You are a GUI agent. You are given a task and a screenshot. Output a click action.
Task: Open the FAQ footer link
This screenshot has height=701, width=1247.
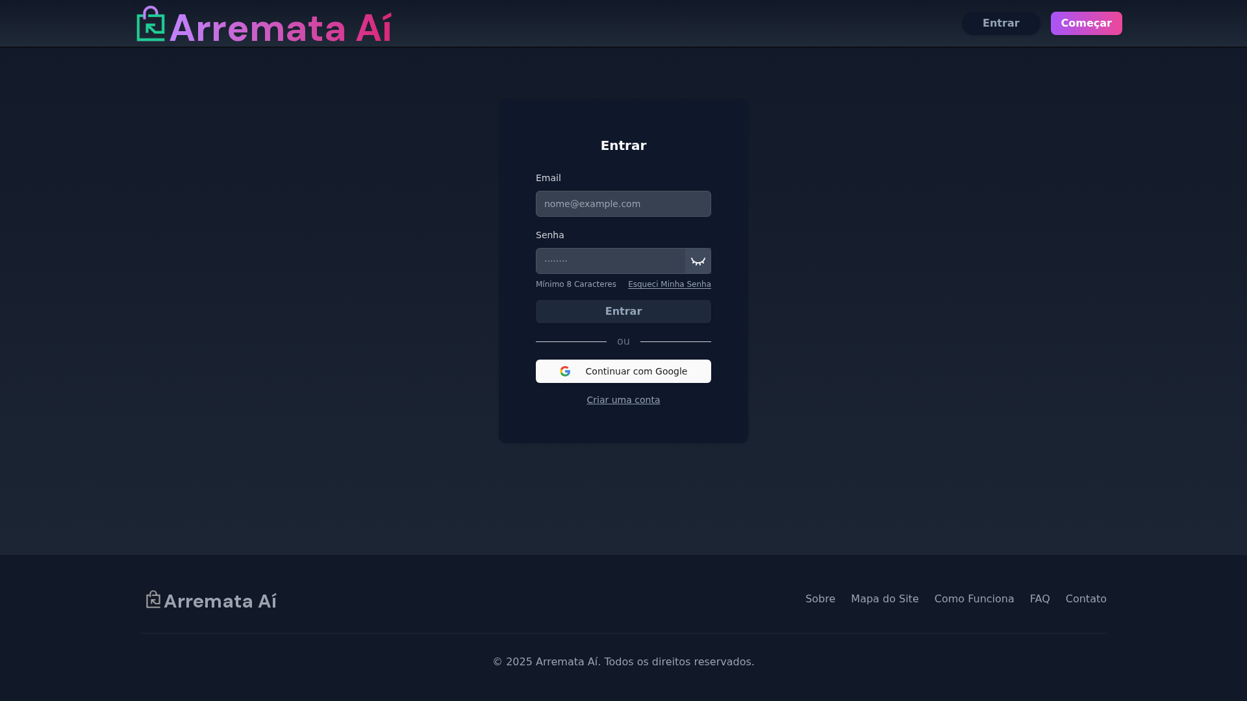click(x=1039, y=599)
